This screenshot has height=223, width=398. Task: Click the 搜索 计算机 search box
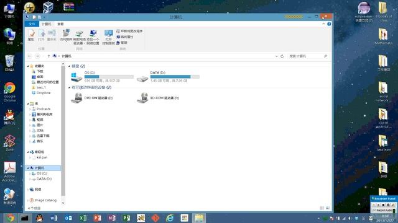[308, 56]
